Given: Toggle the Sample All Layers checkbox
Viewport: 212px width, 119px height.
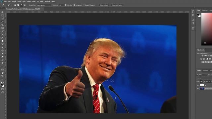Looking at the screenshot, I should pyautogui.click(x=84, y=5).
